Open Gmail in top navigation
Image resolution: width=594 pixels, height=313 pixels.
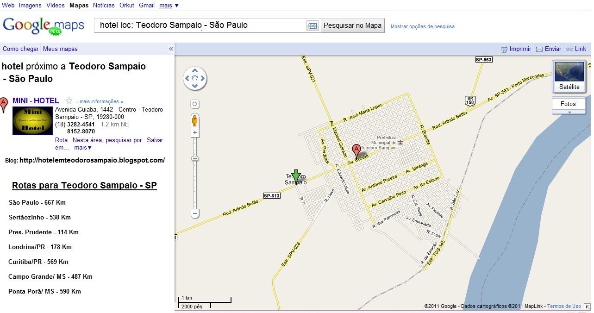click(x=147, y=5)
